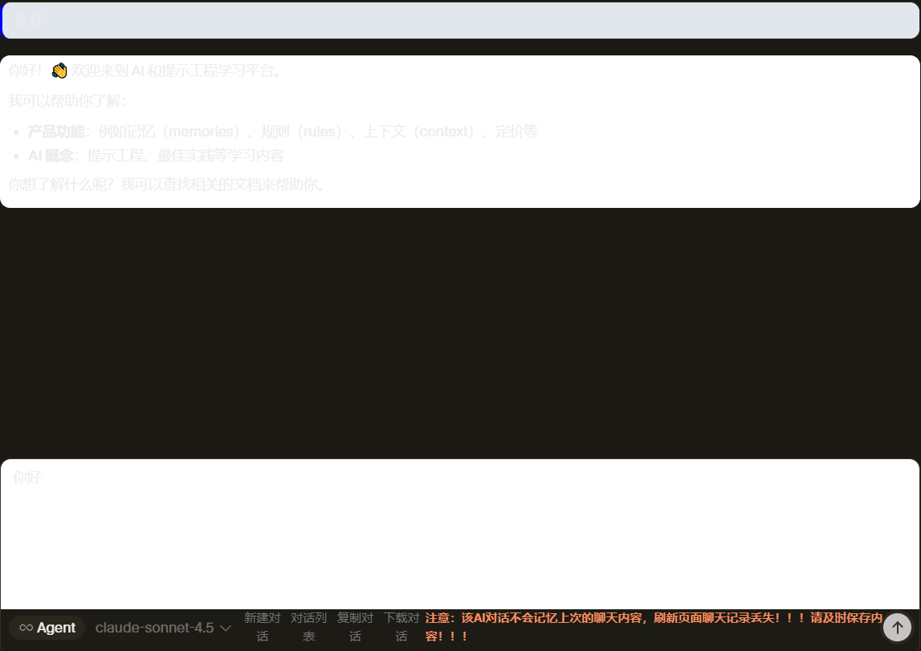Click the welcome line mentioning 提示工程学习平台
Image resolution: width=921 pixels, height=651 pixels.
tap(177, 71)
